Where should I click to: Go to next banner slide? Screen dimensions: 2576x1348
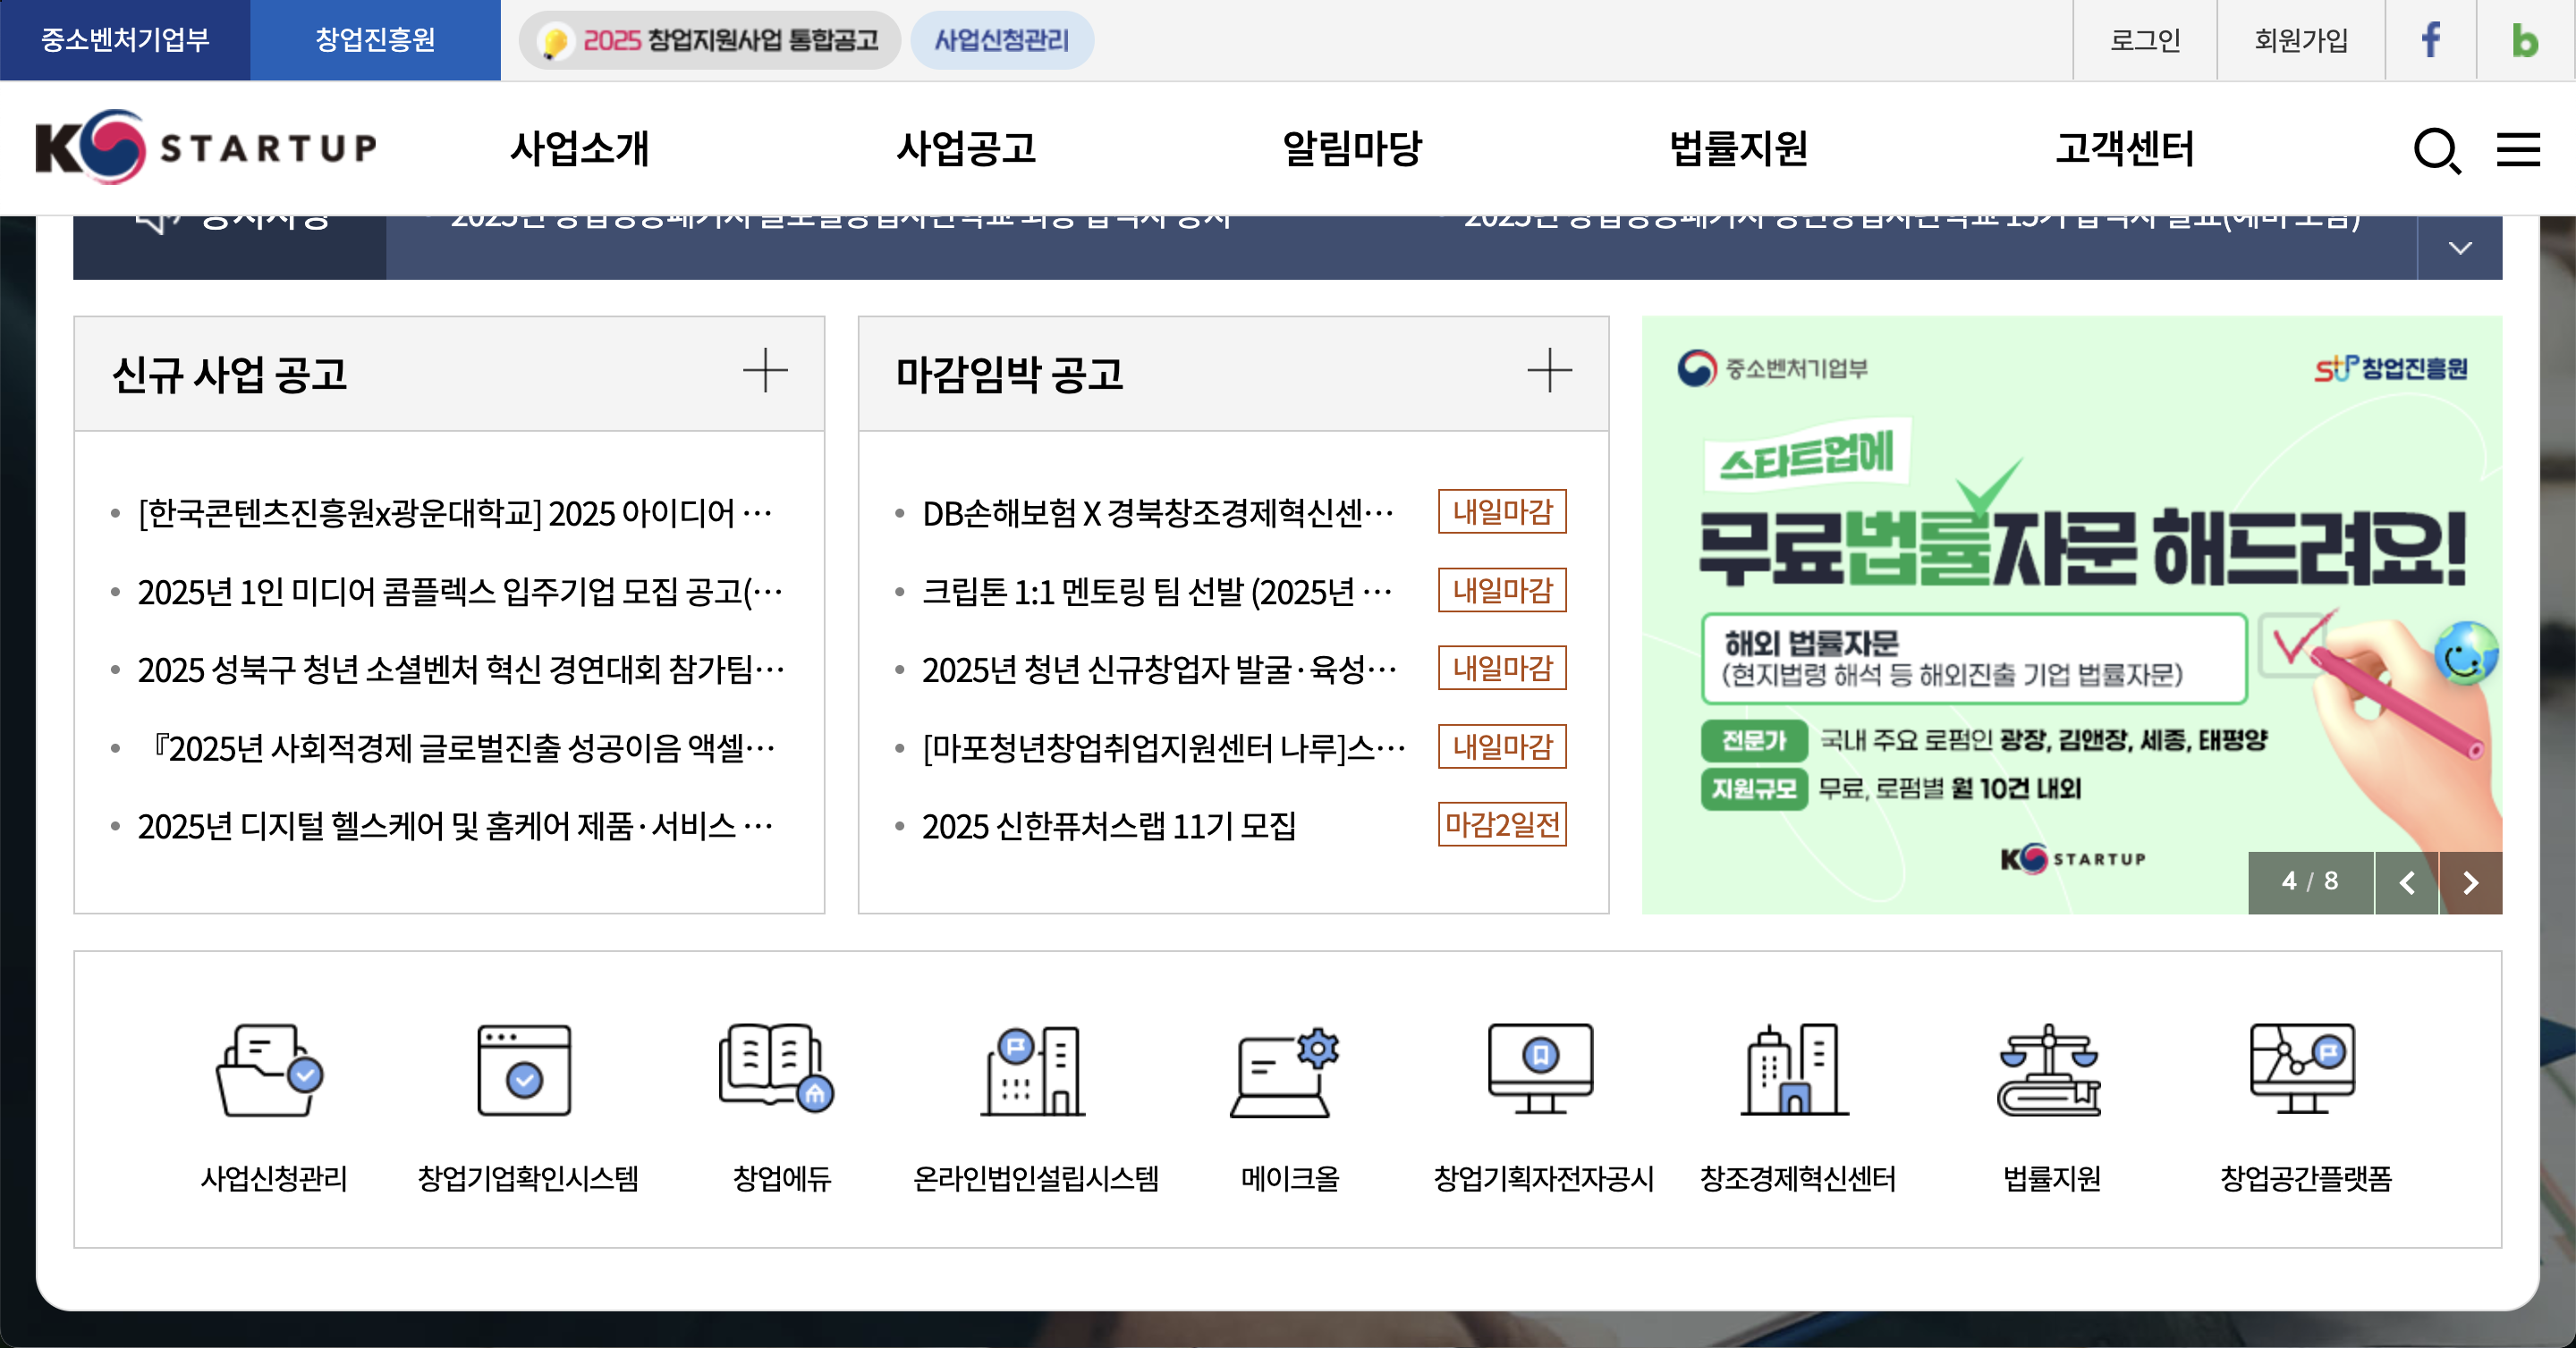click(2470, 882)
